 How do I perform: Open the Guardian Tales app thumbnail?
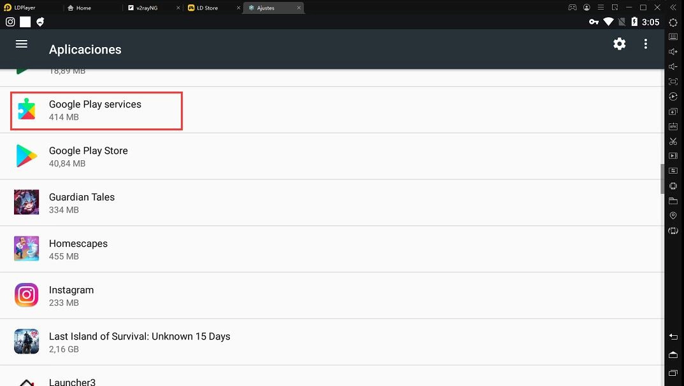[26, 202]
